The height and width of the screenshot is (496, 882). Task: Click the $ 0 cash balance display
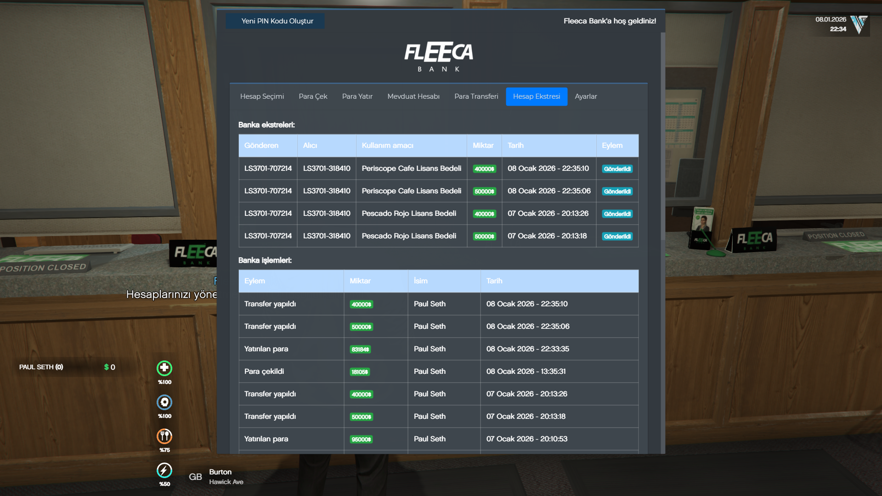click(x=110, y=367)
